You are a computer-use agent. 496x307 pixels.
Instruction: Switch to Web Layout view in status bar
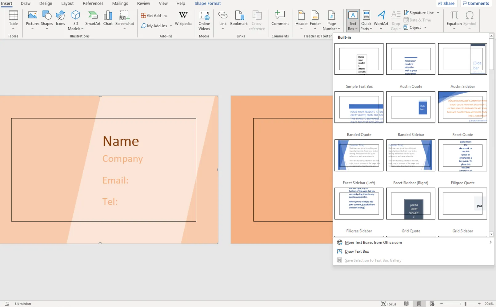point(432,304)
